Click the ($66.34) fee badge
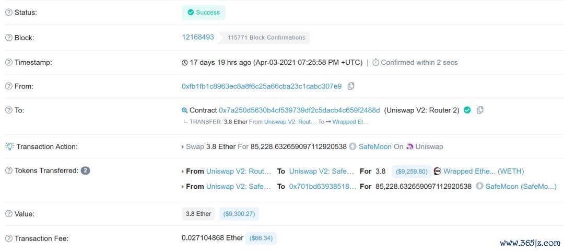 [261, 238]
